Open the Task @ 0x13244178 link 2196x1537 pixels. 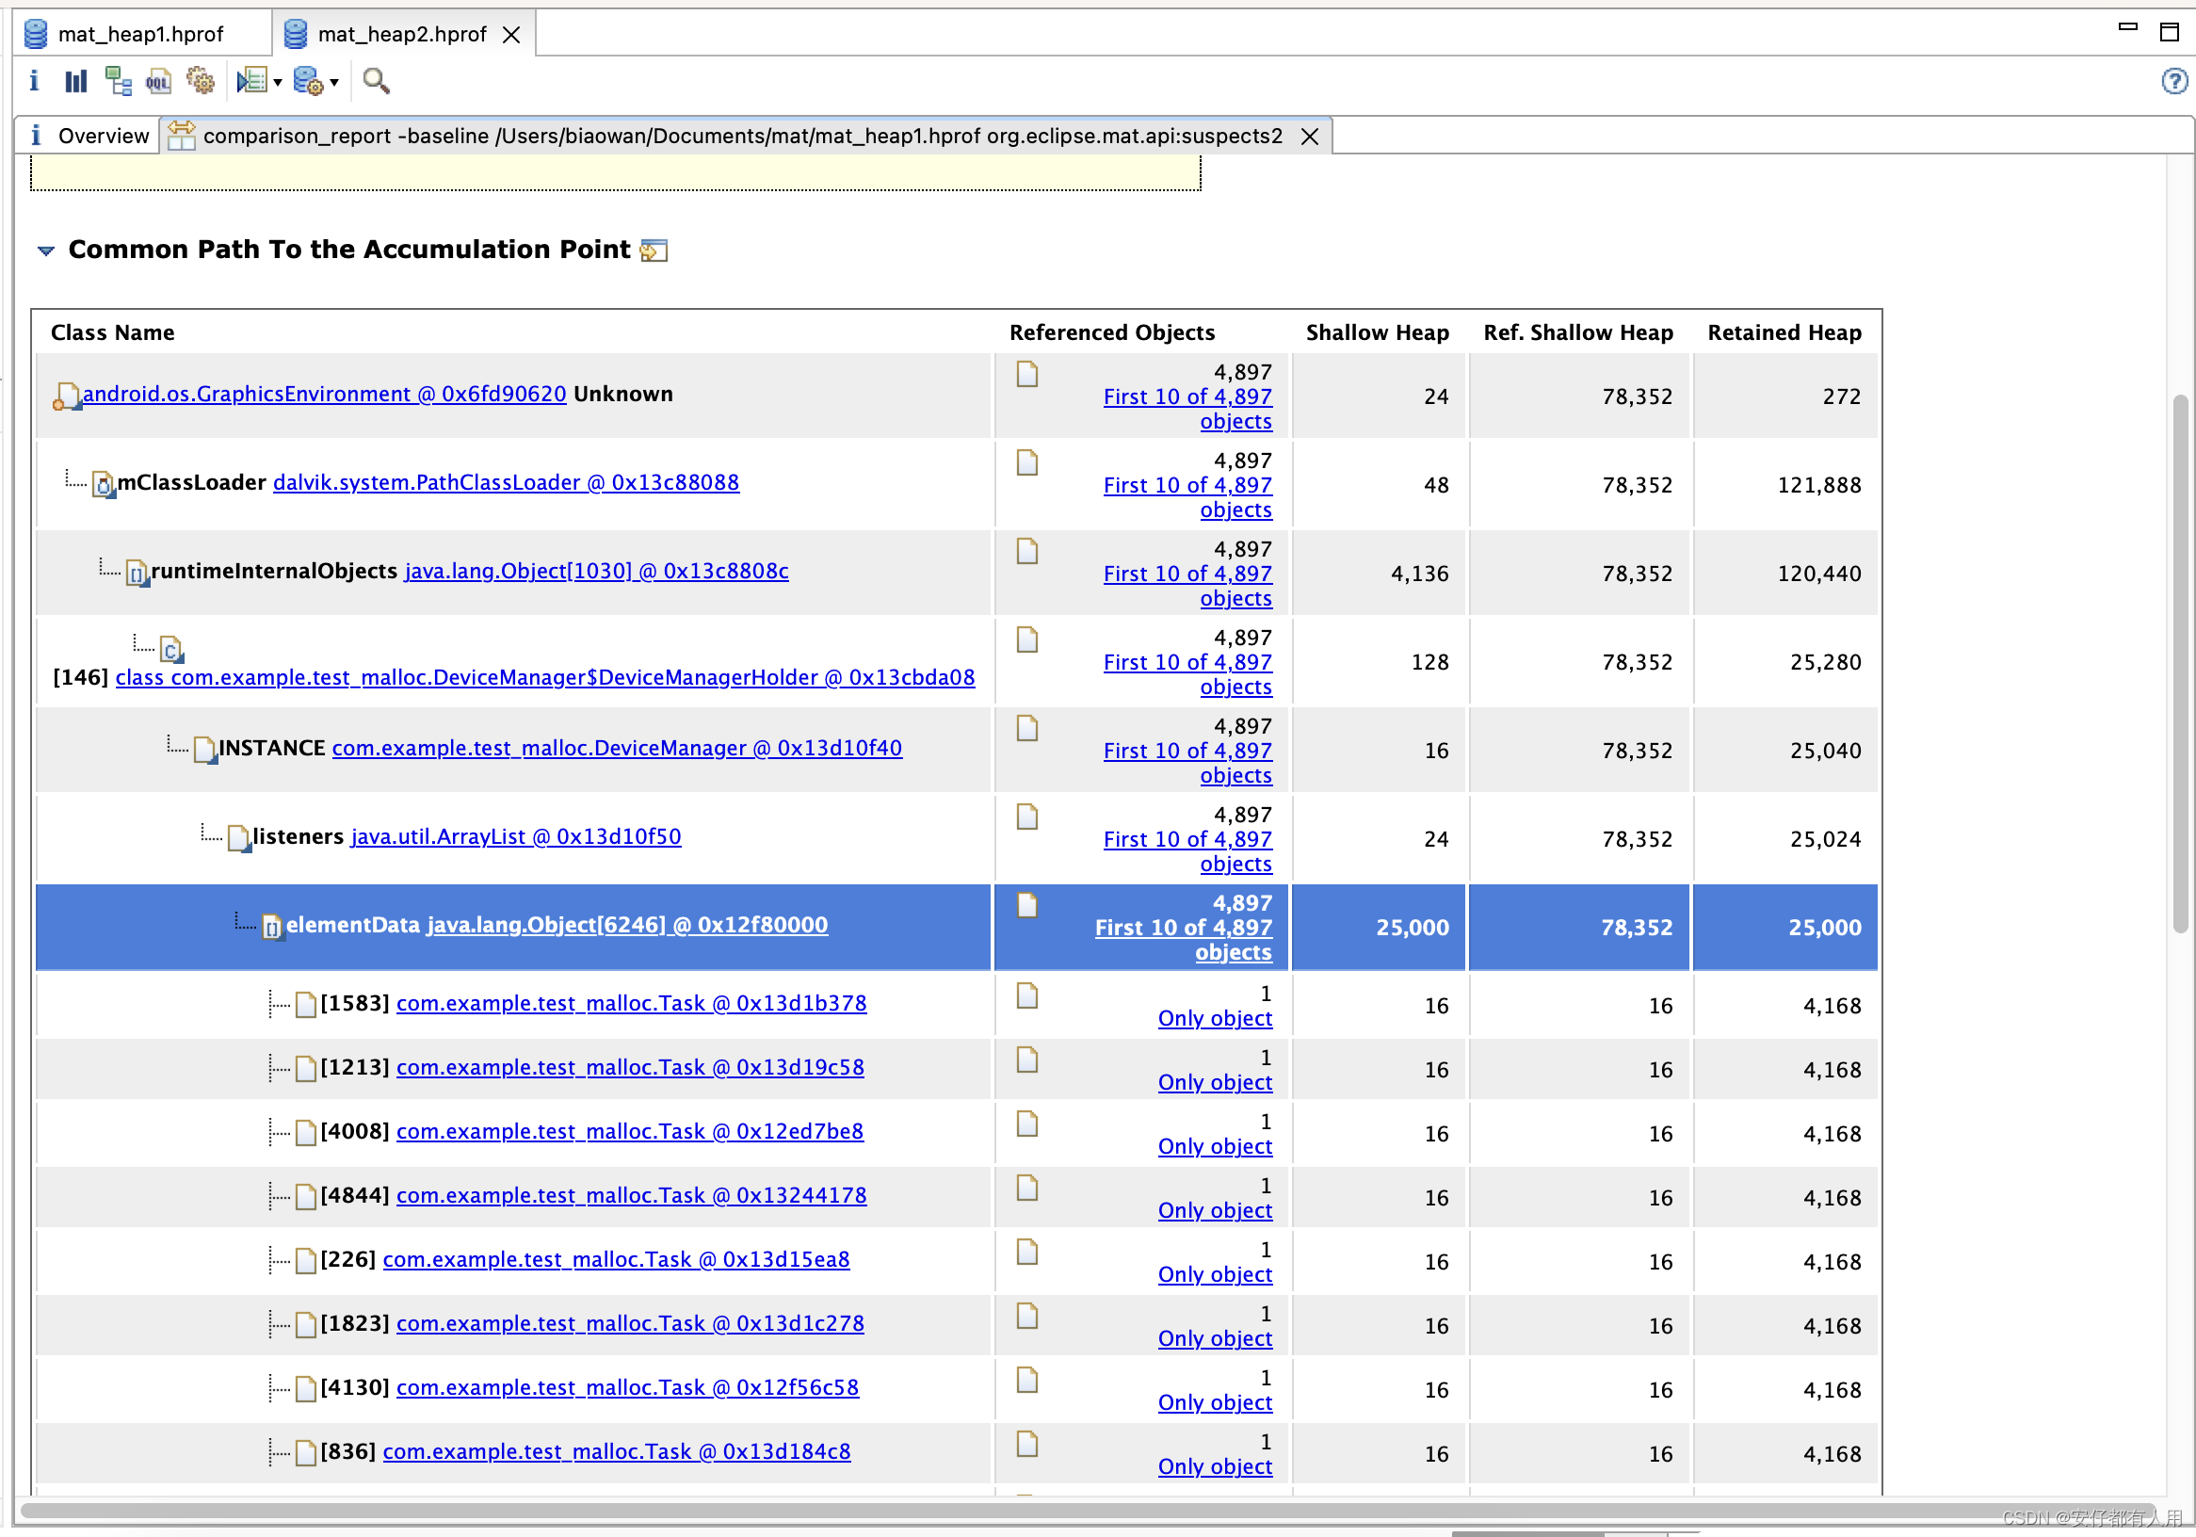[x=631, y=1195]
